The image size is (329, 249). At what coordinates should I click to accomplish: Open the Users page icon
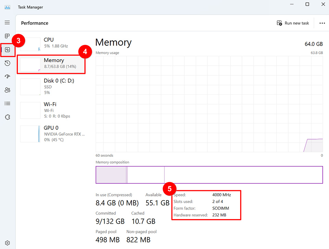coord(7,90)
